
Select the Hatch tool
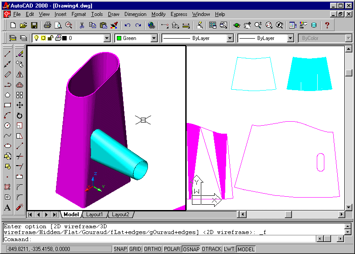(x=8, y=187)
